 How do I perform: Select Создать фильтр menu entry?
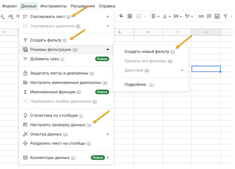point(46,40)
